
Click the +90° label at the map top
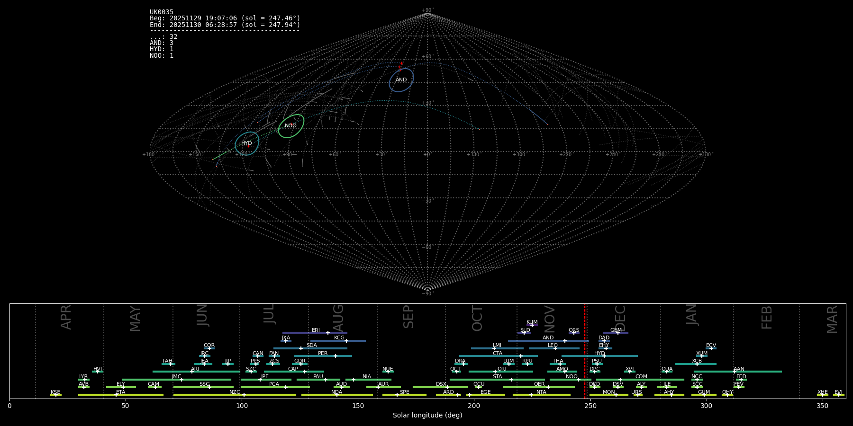[427, 10]
